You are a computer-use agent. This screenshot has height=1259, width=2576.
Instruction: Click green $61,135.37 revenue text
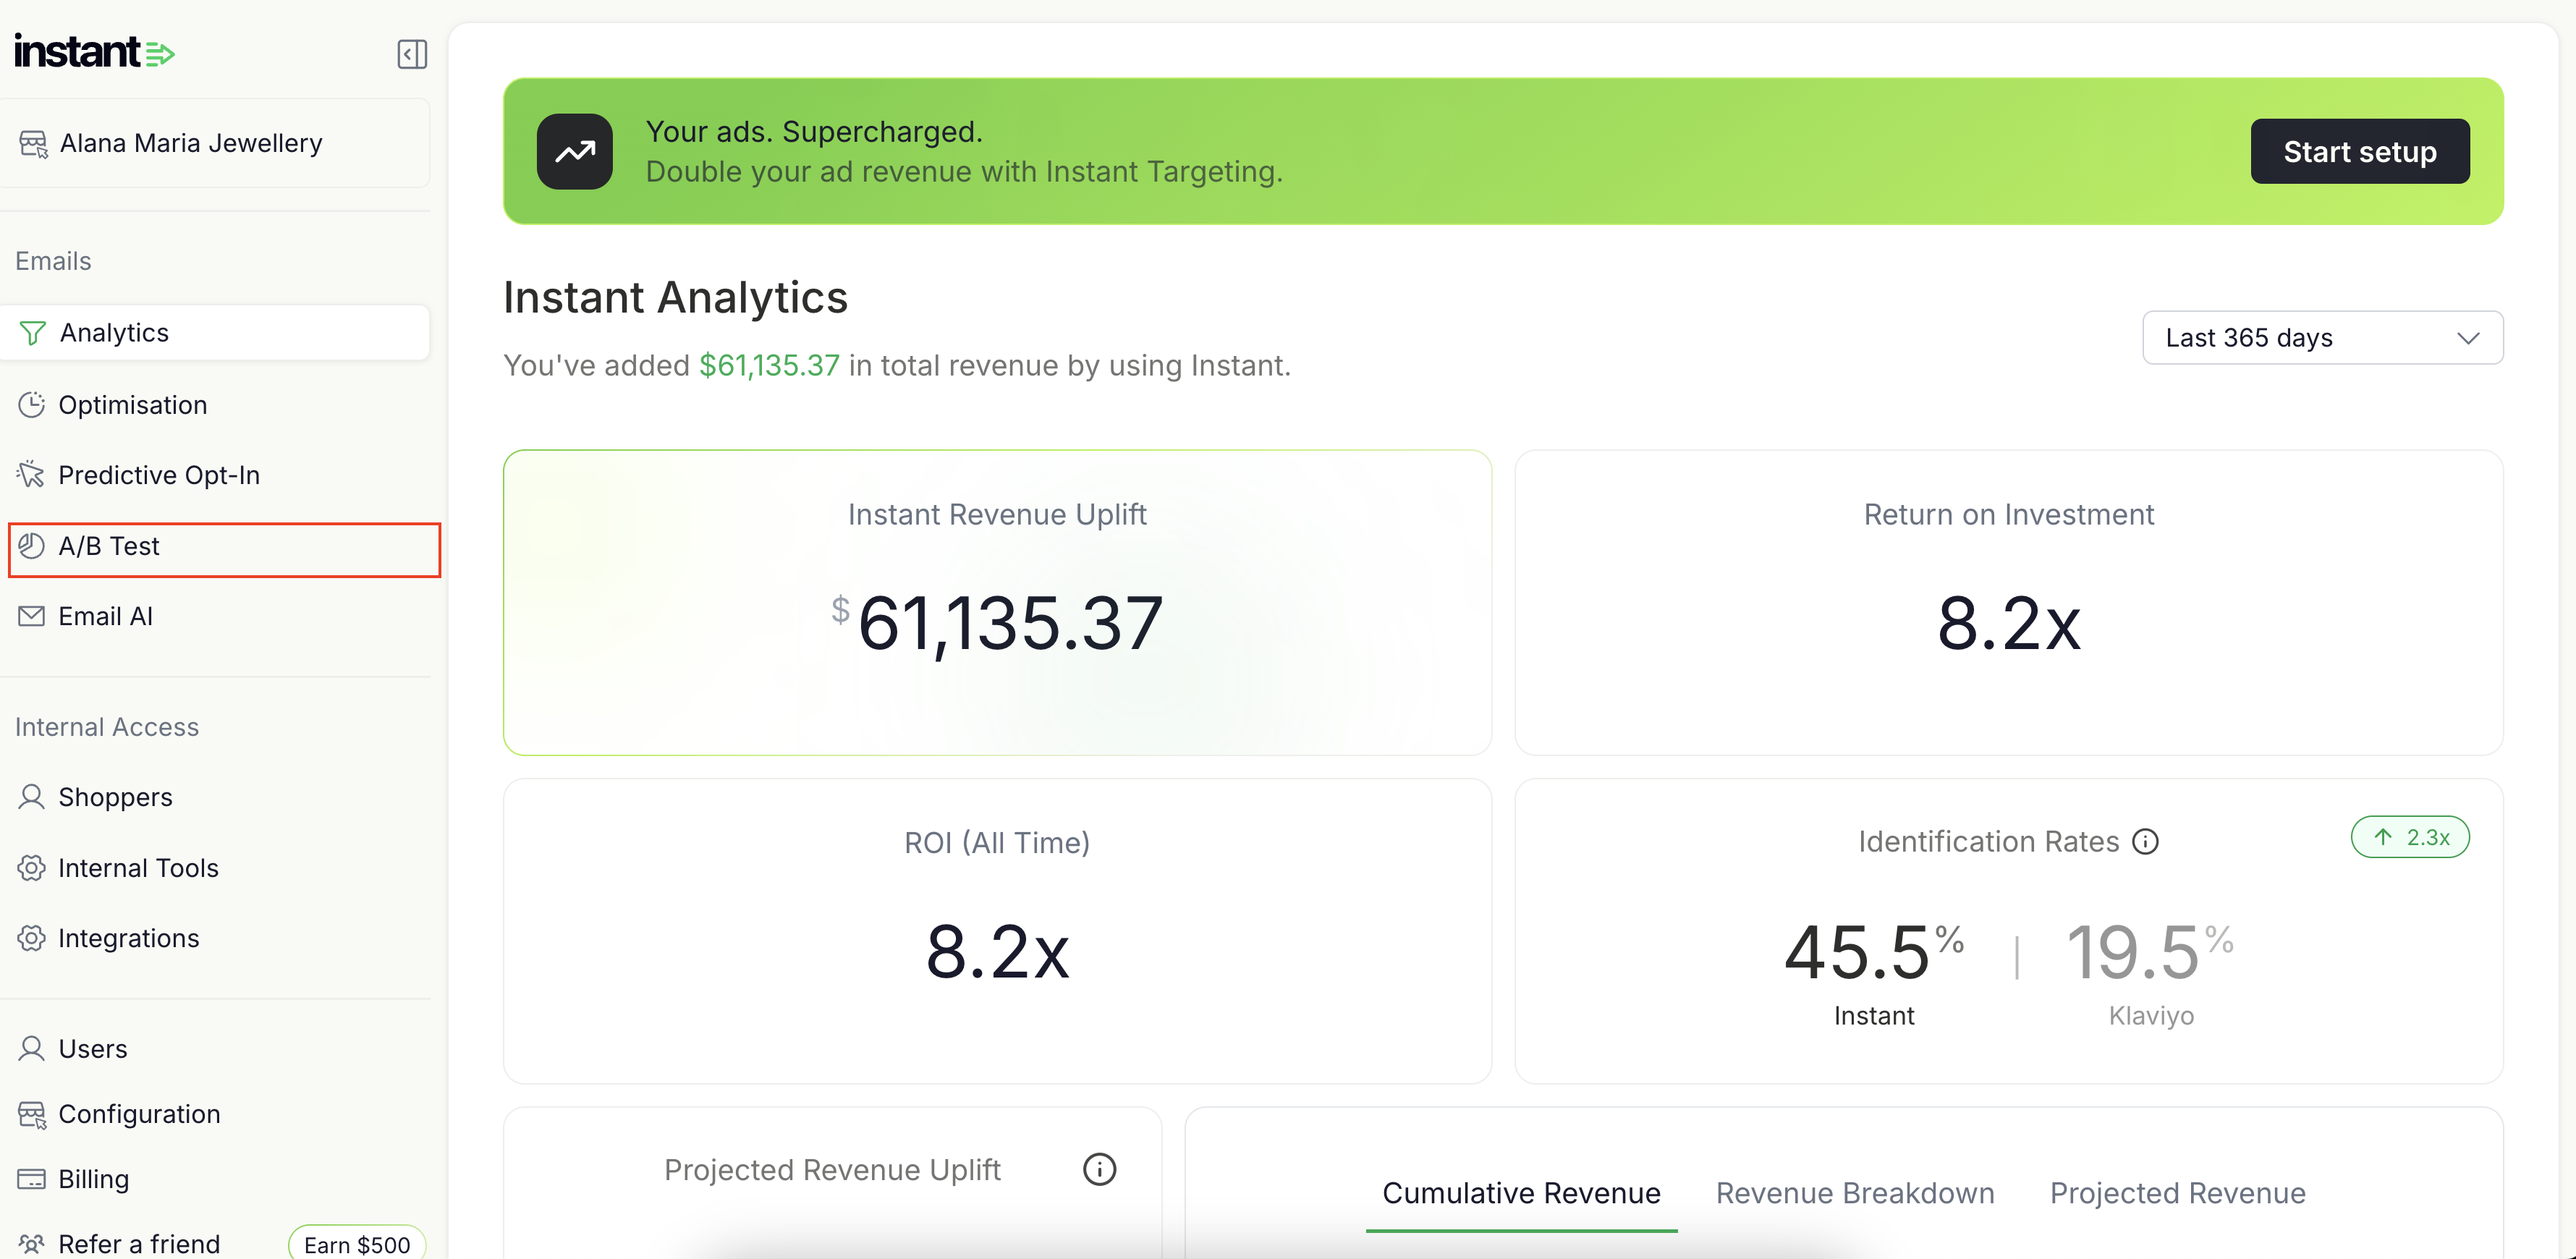tap(769, 366)
